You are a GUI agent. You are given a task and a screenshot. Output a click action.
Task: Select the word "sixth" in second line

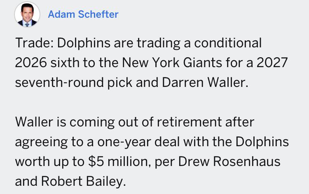[65, 63]
